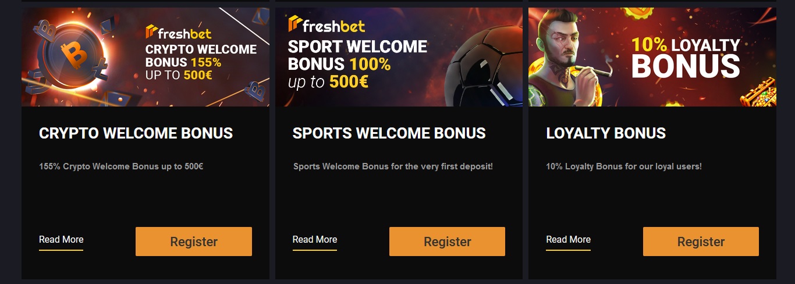Open the Crypto Welcome Bonus card heading
The width and height of the screenshot is (795, 284).
(136, 133)
